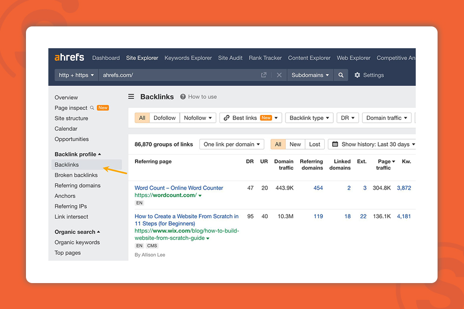Click keywords value 3,872

coord(404,188)
